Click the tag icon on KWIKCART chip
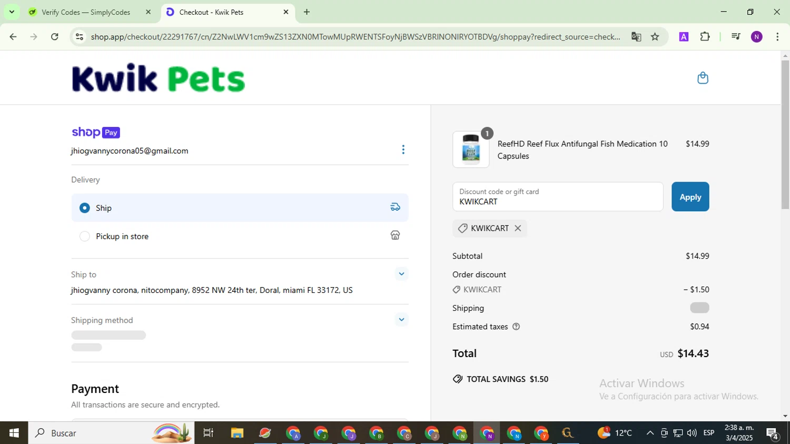The width and height of the screenshot is (790, 444). [462, 228]
